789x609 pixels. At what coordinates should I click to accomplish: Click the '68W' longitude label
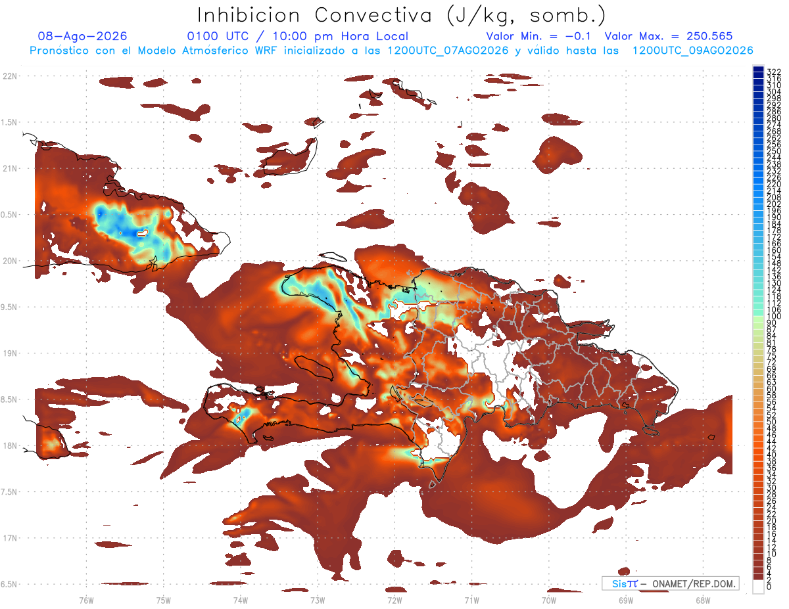tap(702, 600)
